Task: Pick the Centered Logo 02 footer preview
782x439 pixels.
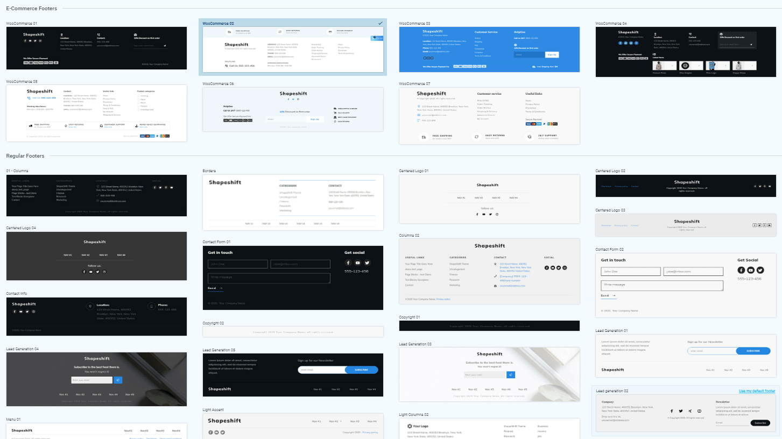Action: [x=686, y=186]
